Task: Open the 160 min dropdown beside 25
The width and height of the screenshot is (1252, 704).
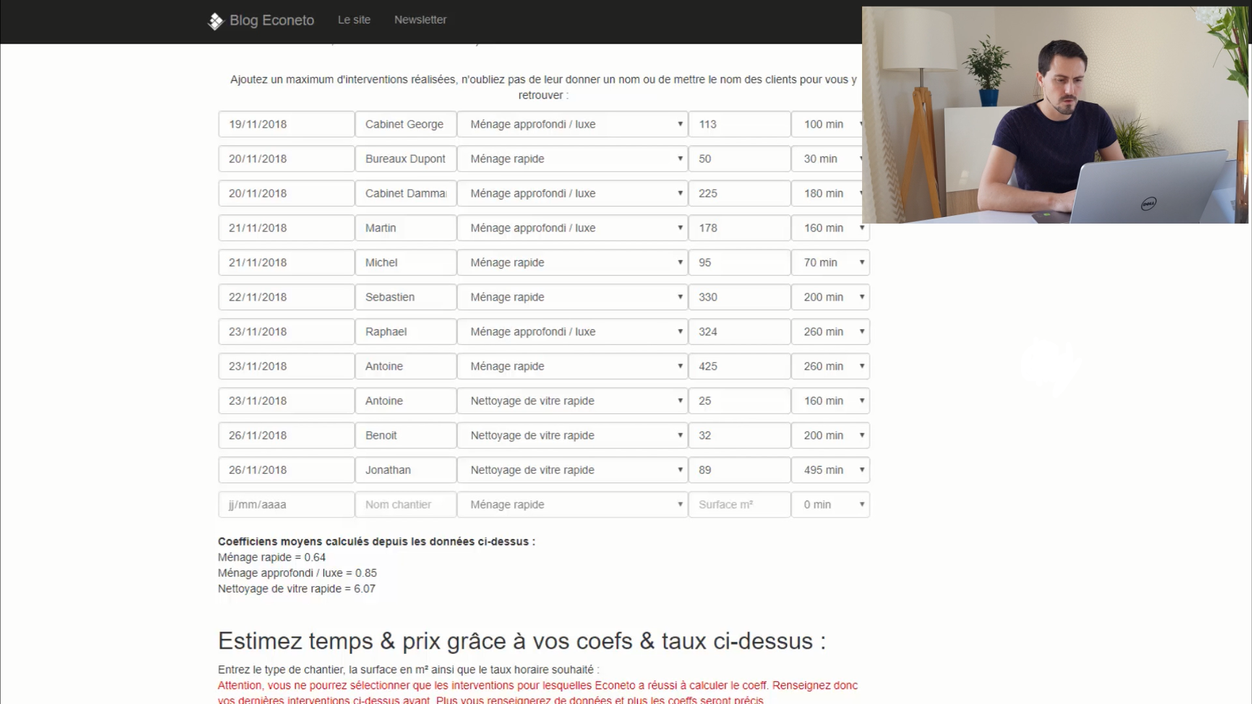Action: tap(830, 400)
